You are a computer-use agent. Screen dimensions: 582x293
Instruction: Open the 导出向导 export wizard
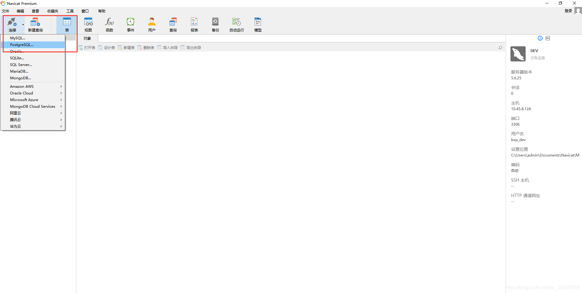tap(191, 48)
